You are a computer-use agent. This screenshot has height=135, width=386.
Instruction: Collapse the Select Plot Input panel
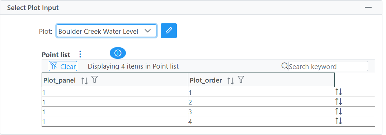[368, 8]
